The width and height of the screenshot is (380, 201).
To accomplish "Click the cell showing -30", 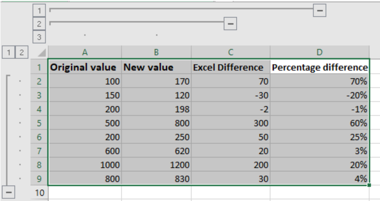I will tap(231, 95).
